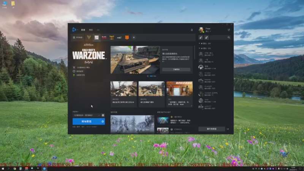Expand the online status dropdown
The image size is (304, 171).
tap(208, 32)
